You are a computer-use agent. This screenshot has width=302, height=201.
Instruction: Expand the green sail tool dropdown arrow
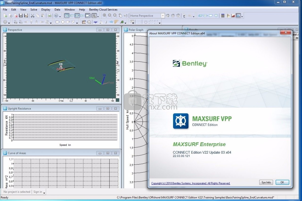click(125, 23)
